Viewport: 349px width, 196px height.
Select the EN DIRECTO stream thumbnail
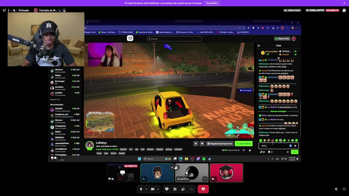[122, 173]
